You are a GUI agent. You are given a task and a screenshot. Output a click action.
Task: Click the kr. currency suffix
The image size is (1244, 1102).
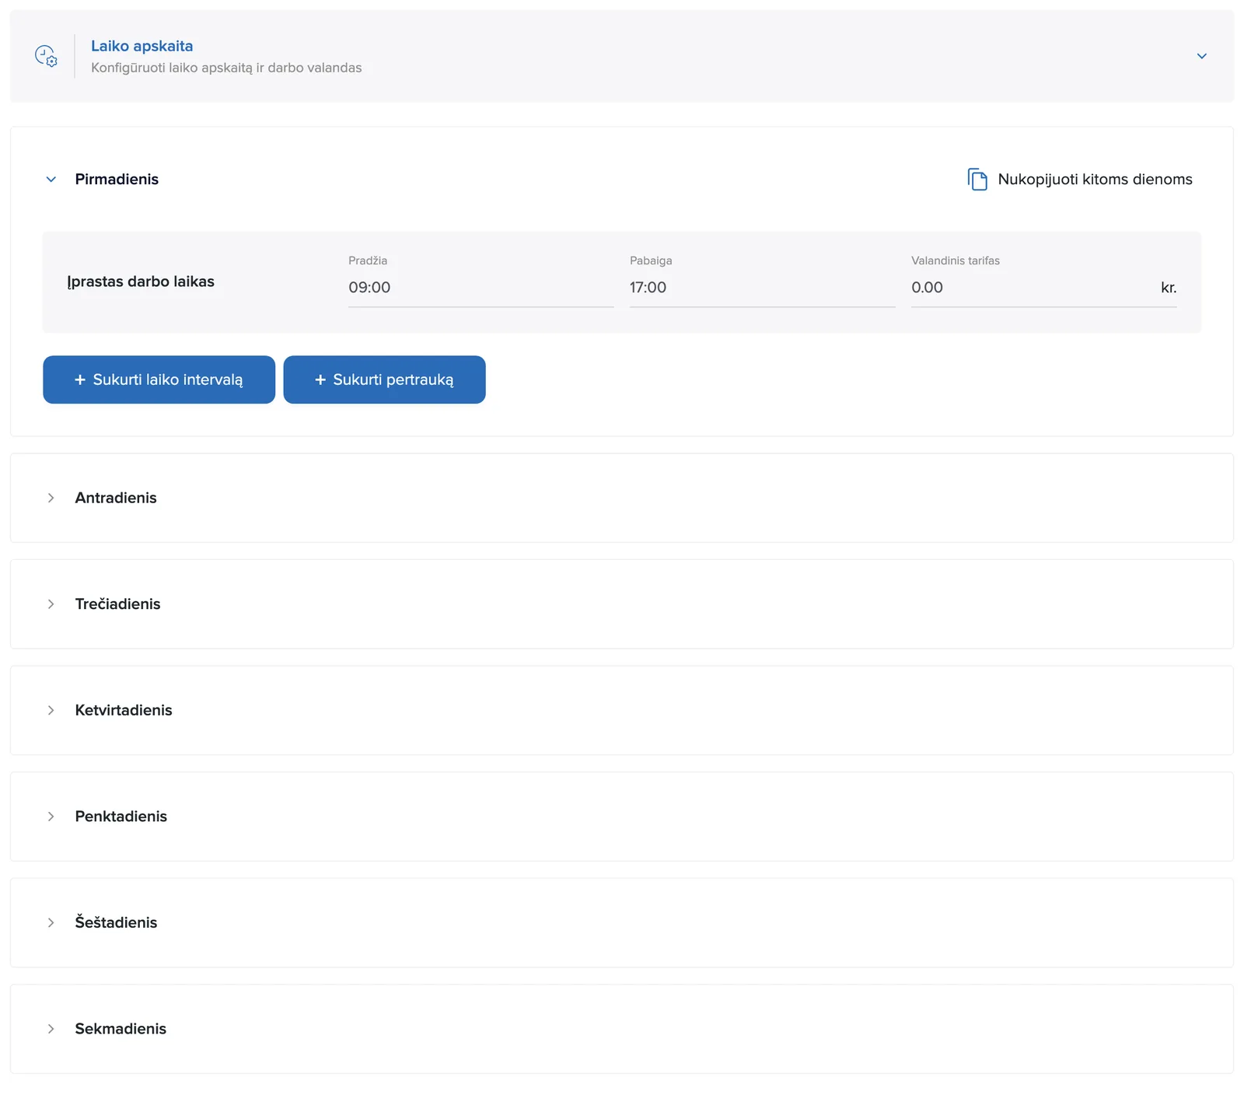(x=1169, y=288)
